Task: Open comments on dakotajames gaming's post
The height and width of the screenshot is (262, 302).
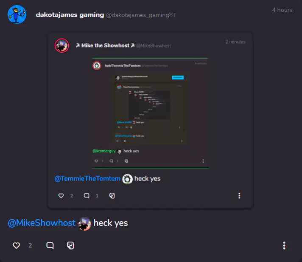Action: [x=50, y=245]
